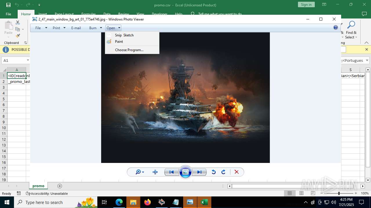The width and height of the screenshot is (371, 208).
Task: Click the Cut scissors icon
Action: click(18, 23)
